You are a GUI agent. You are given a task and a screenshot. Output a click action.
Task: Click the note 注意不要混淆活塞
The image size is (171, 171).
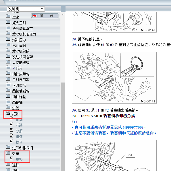click(x=114, y=133)
